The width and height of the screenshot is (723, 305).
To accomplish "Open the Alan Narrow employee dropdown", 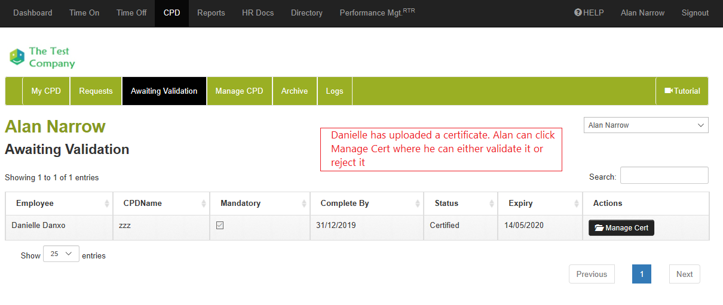I will click(x=645, y=125).
